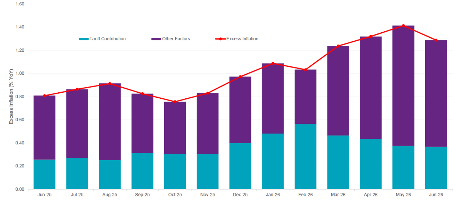Click the teal tariff bar segment for Feb-26
The image size is (460, 200).
305,157
